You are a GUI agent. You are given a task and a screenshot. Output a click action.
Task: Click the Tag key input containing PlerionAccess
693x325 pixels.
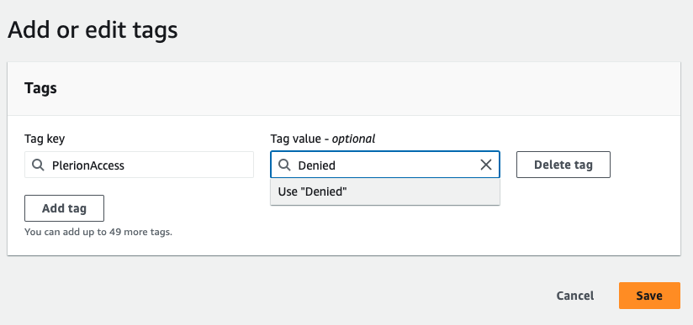click(139, 165)
